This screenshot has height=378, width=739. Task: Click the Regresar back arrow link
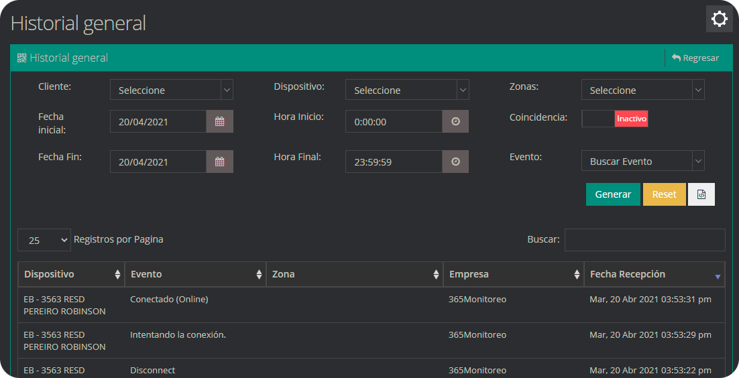pyautogui.click(x=695, y=58)
